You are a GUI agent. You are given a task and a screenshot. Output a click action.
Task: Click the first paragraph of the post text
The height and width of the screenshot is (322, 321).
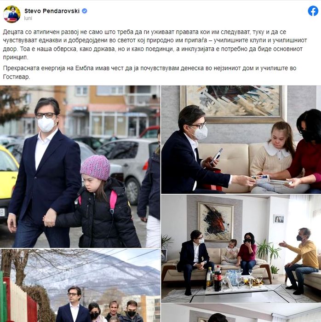[x=155, y=45]
